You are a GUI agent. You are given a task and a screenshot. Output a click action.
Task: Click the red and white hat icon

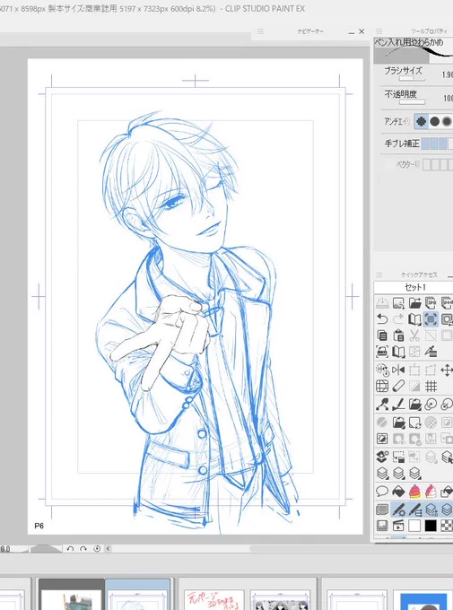pyautogui.click(x=431, y=492)
